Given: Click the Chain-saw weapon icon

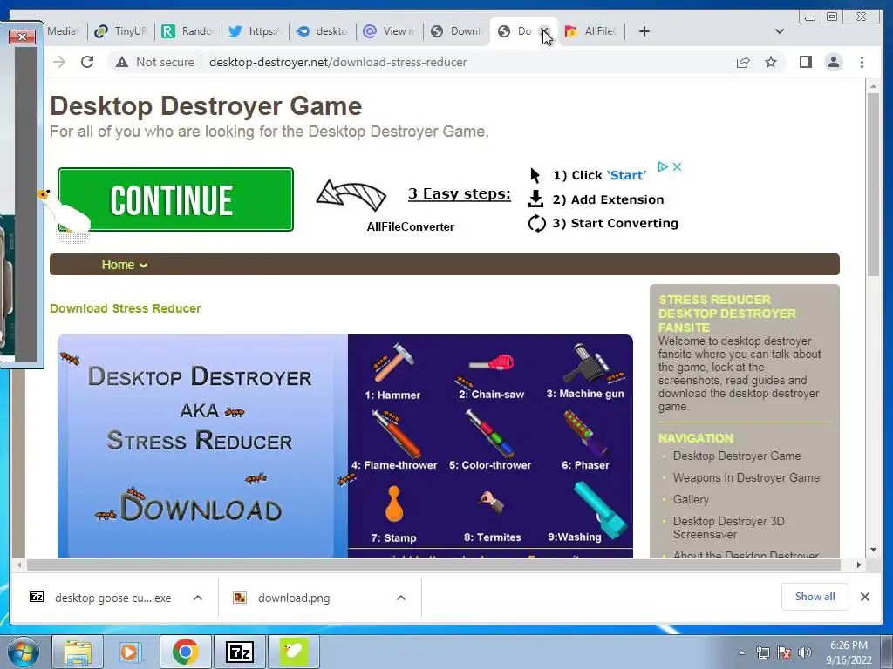Looking at the screenshot, I should click(491, 363).
